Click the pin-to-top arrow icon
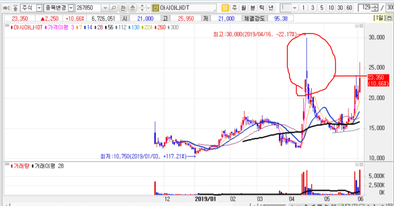394x206 pixels. coord(15,8)
